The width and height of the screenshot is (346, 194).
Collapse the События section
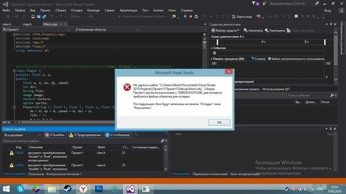click(x=211, y=48)
